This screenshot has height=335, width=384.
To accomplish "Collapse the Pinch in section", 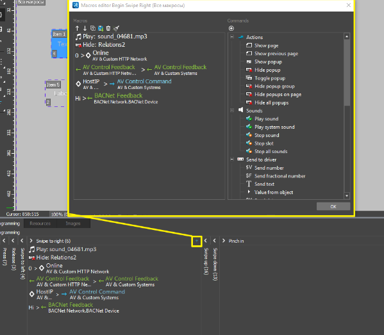I will pos(224,241).
